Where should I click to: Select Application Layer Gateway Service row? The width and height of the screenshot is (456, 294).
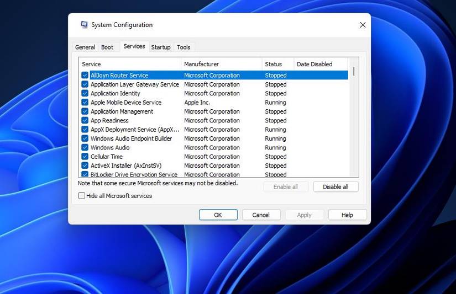[214, 84]
